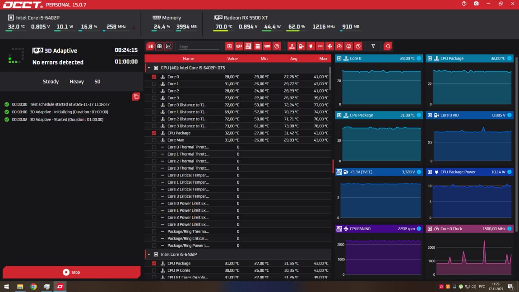519x292 pixels.
Task: Switch to graph-only view icon
Action: click(x=168, y=46)
